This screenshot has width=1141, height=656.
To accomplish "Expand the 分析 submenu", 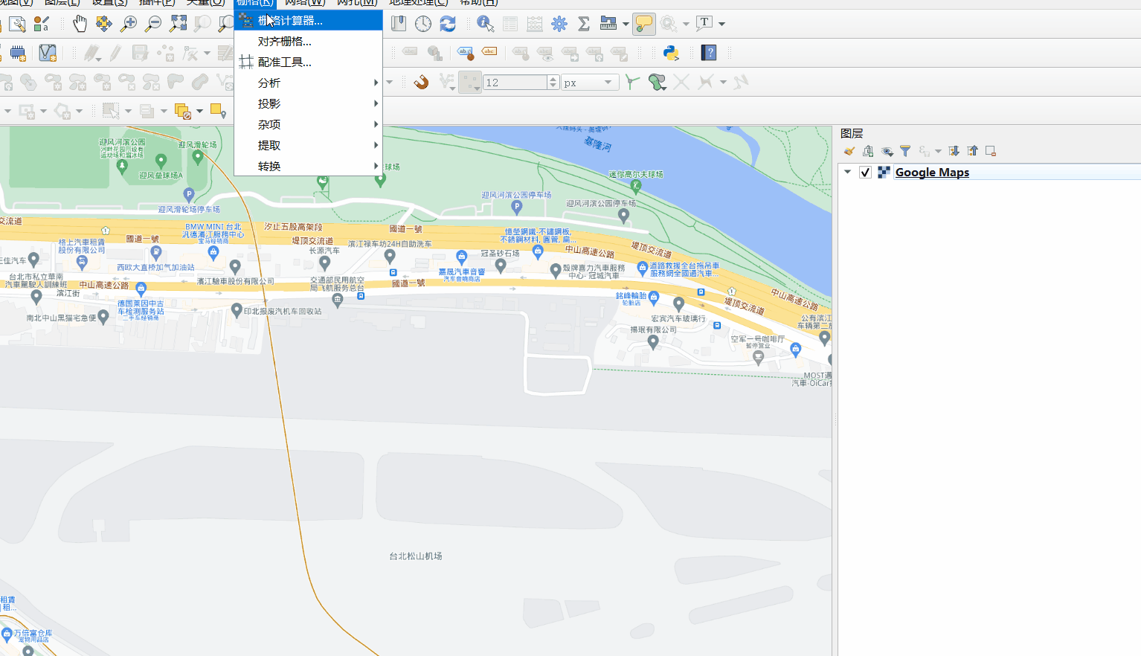I will pyautogui.click(x=308, y=83).
